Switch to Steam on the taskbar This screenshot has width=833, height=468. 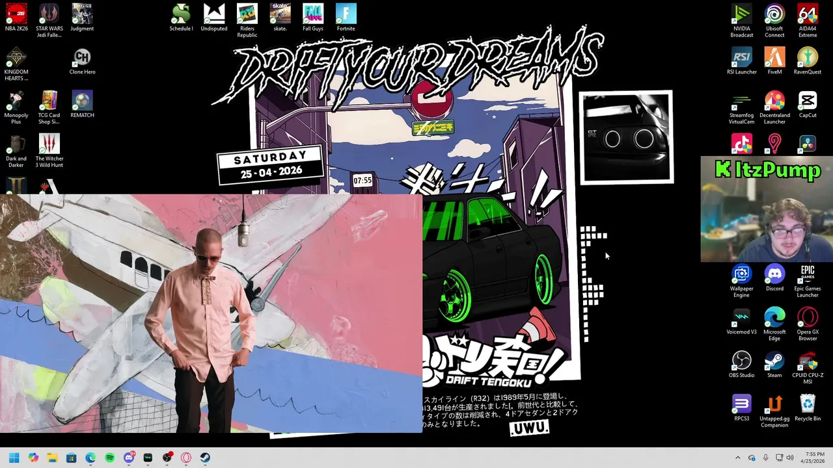(x=205, y=458)
